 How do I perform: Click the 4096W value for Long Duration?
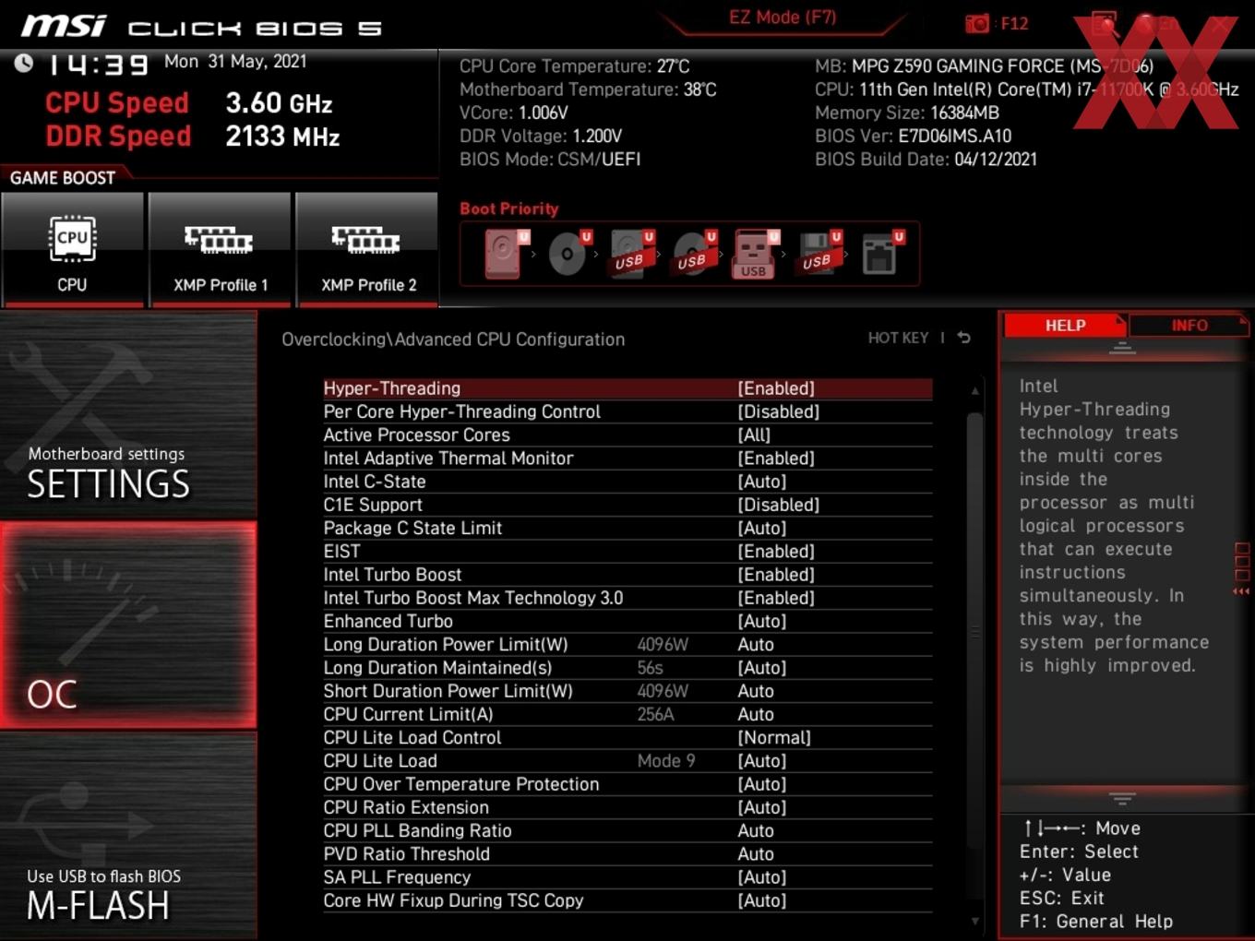pos(663,645)
